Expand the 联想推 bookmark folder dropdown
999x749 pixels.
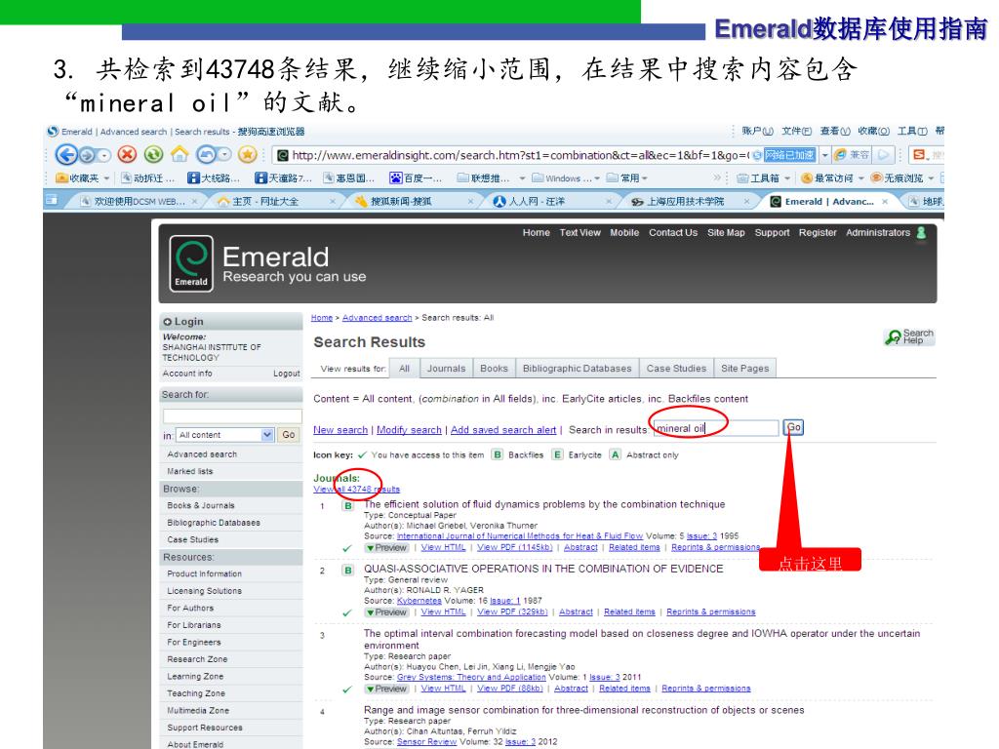523,178
